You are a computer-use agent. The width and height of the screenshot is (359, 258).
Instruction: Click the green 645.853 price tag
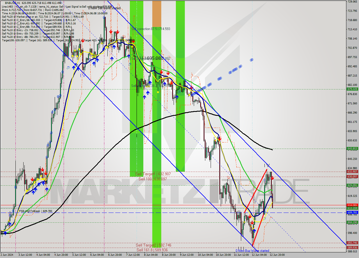(x=352, y=149)
